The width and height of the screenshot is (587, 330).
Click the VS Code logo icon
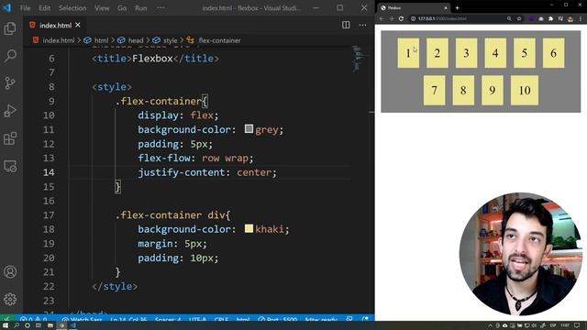(6, 7)
